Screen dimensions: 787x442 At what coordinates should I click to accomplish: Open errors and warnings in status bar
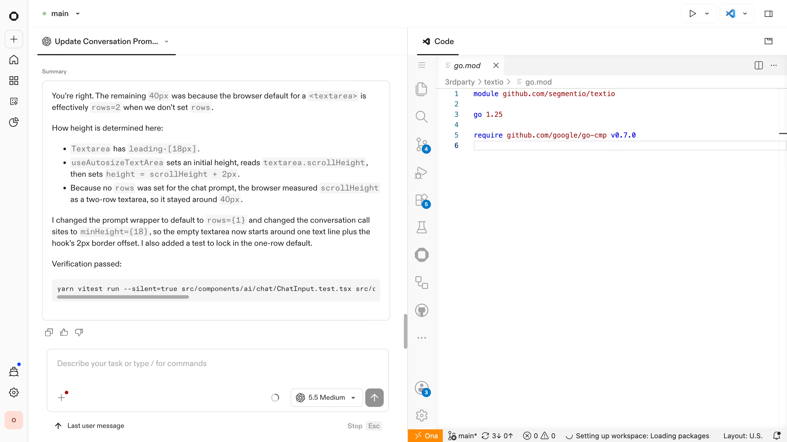tap(539, 436)
